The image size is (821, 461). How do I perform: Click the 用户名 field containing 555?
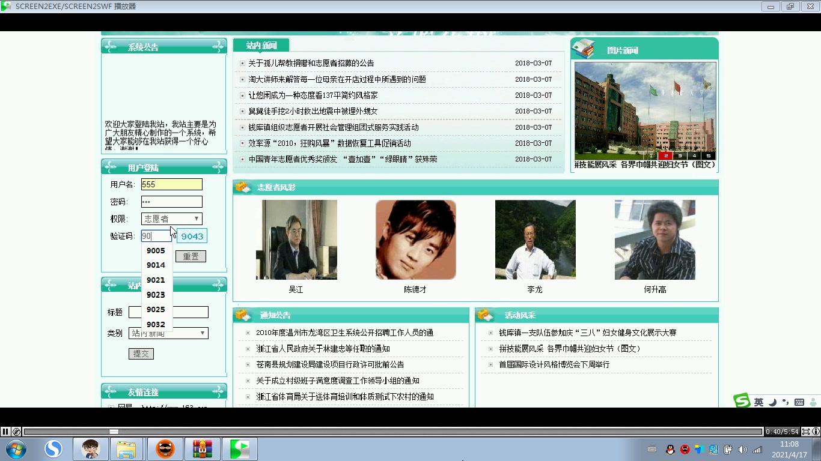coord(172,184)
